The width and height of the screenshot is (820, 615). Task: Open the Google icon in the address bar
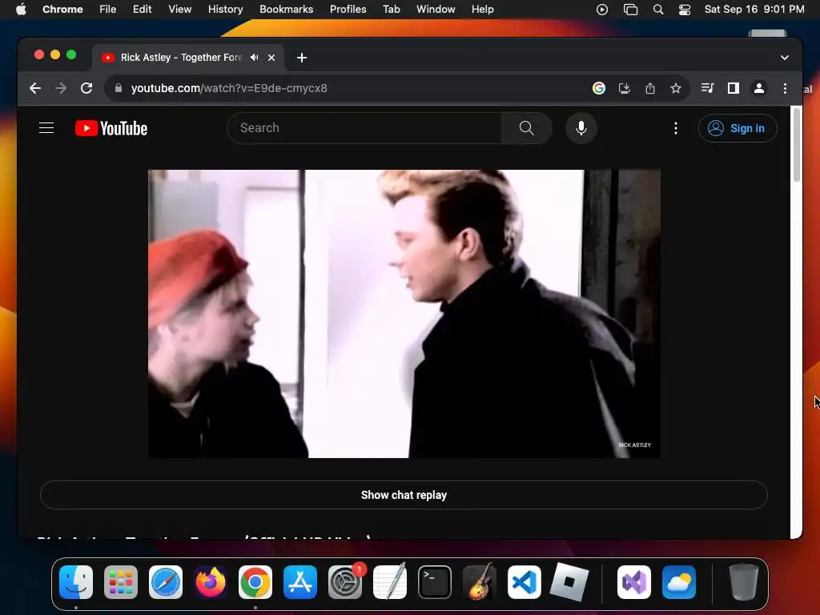click(599, 88)
